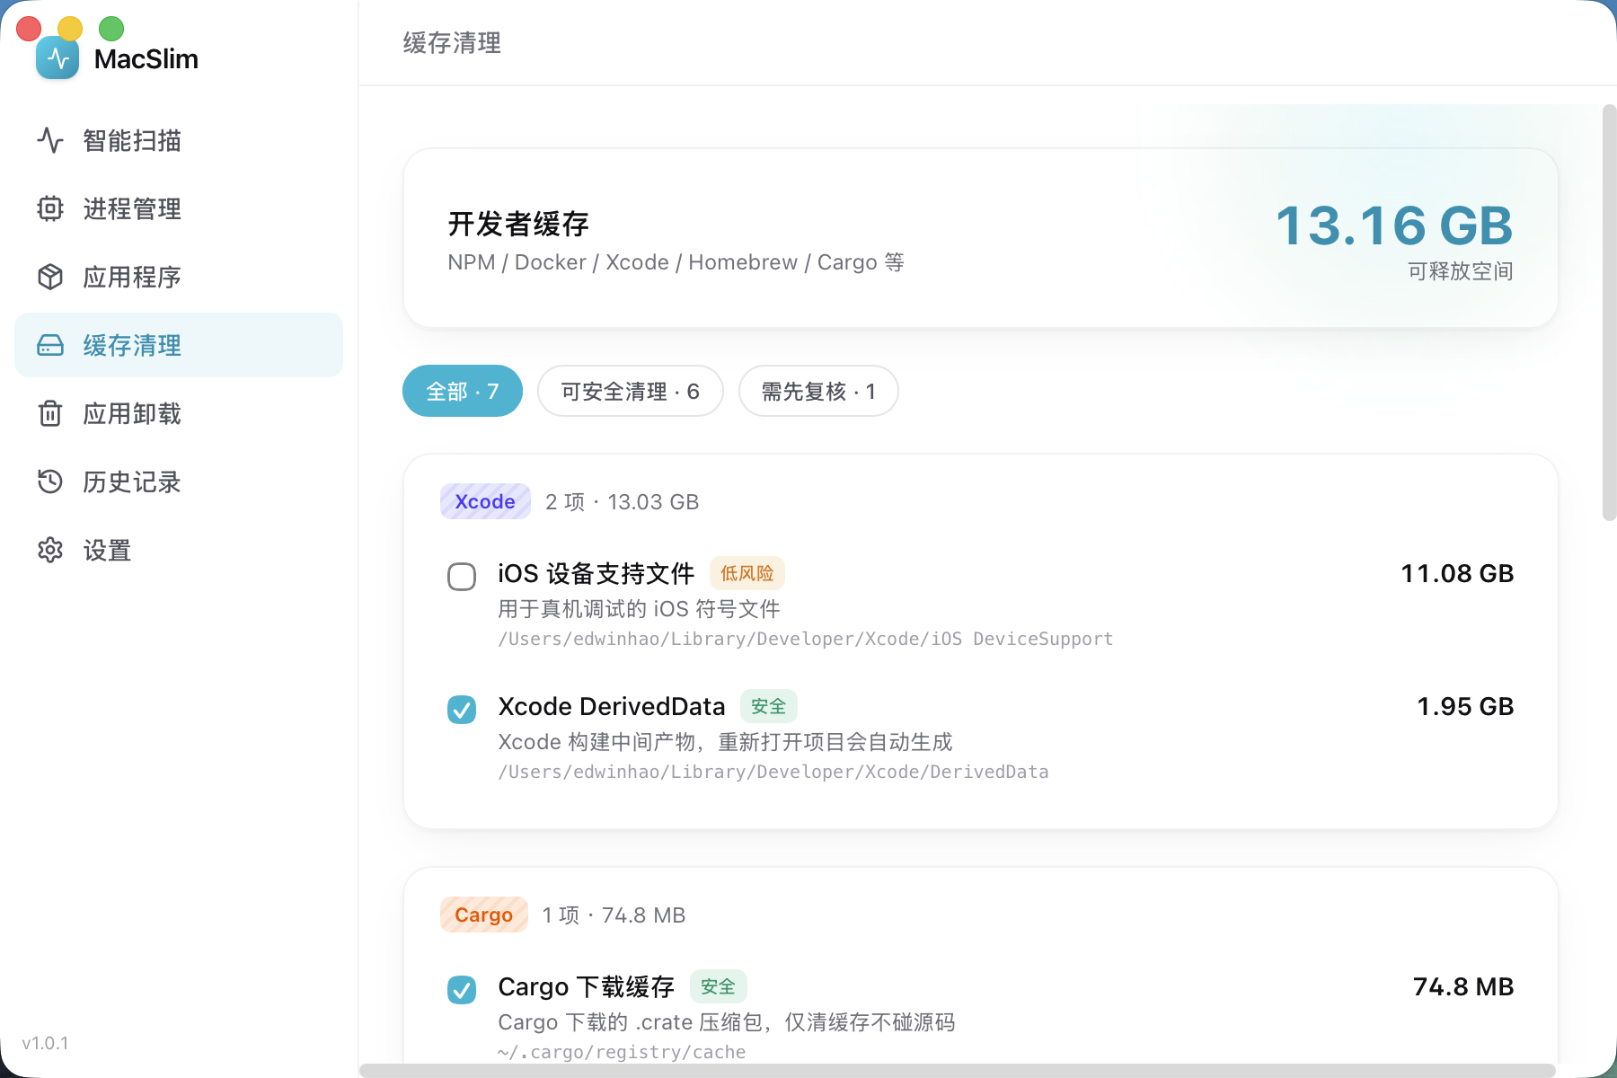Open the 进程管理 sidebar item
The height and width of the screenshot is (1078, 1617).
tap(179, 208)
